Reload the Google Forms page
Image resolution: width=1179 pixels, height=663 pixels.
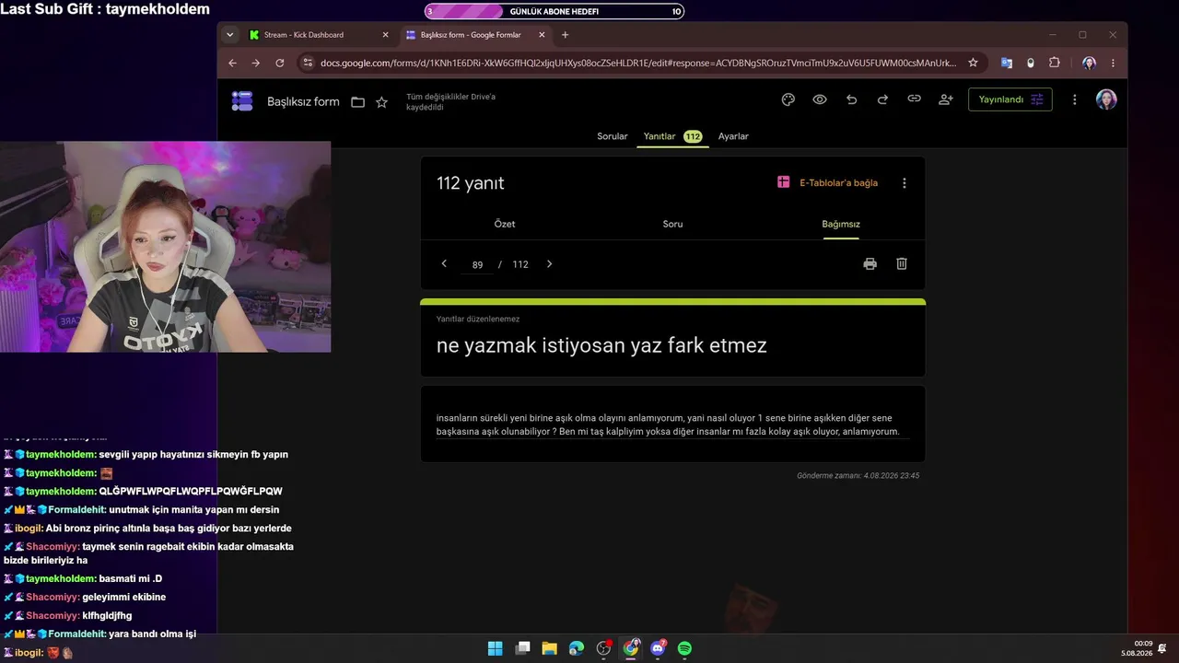(280, 63)
